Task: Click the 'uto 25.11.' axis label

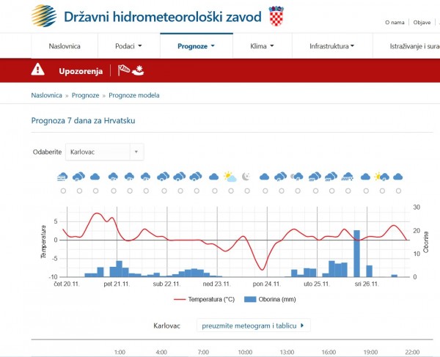Action: point(317,284)
